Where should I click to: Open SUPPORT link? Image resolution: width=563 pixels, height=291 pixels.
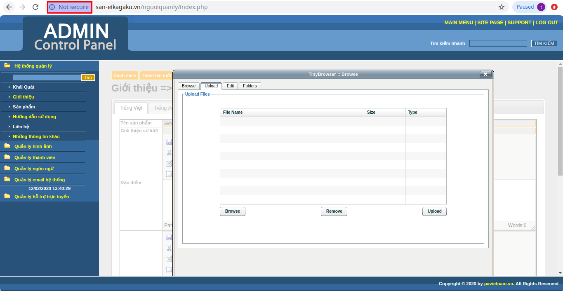coord(519,23)
